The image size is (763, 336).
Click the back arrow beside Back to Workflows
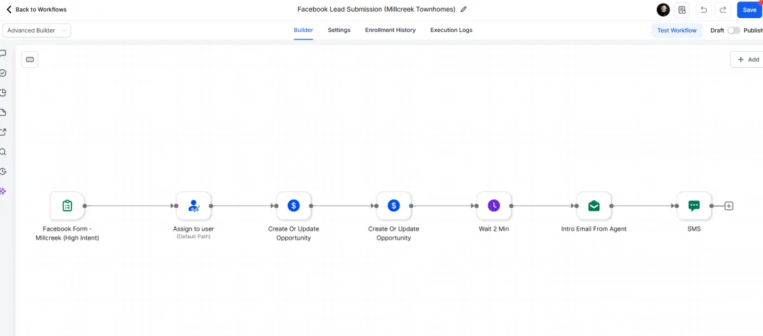coord(9,9)
